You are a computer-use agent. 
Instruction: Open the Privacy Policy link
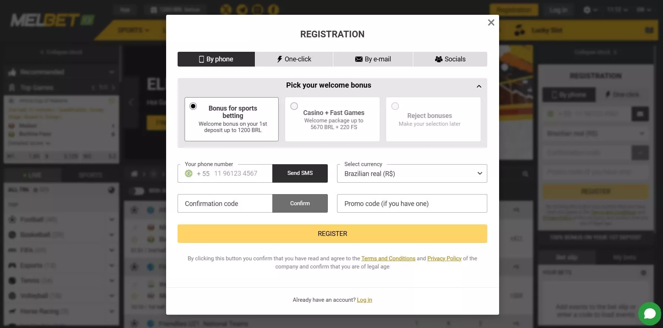pyautogui.click(x=444, y=258)
